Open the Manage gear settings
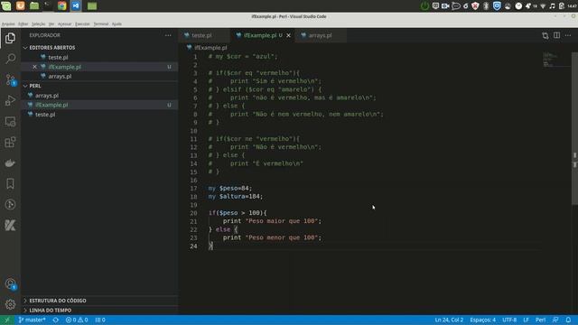Screen dimensions: 578x325 [x=10, y=304]
